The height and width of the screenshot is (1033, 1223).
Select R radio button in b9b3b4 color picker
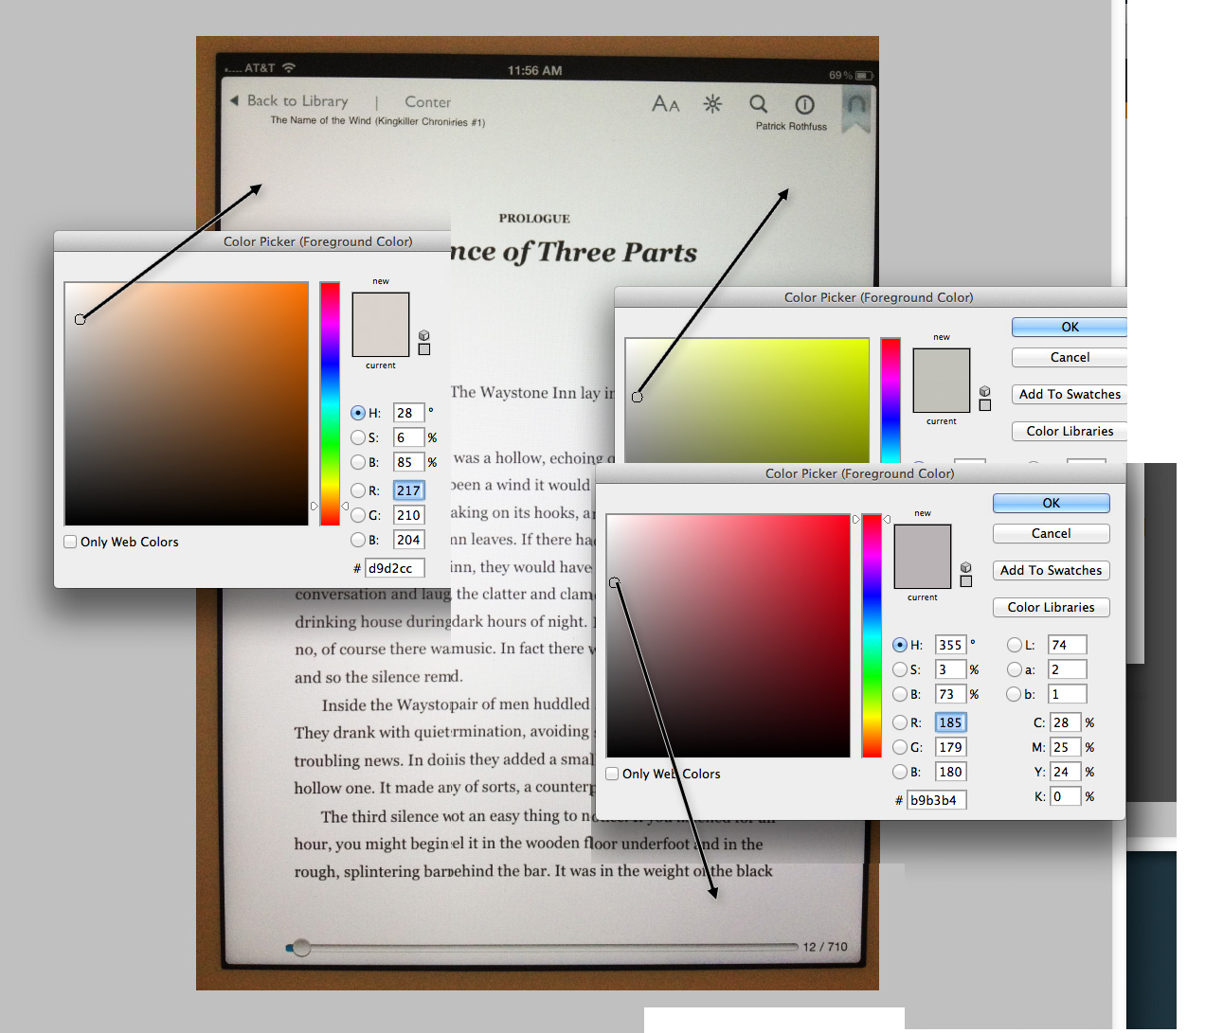(900, 722)
